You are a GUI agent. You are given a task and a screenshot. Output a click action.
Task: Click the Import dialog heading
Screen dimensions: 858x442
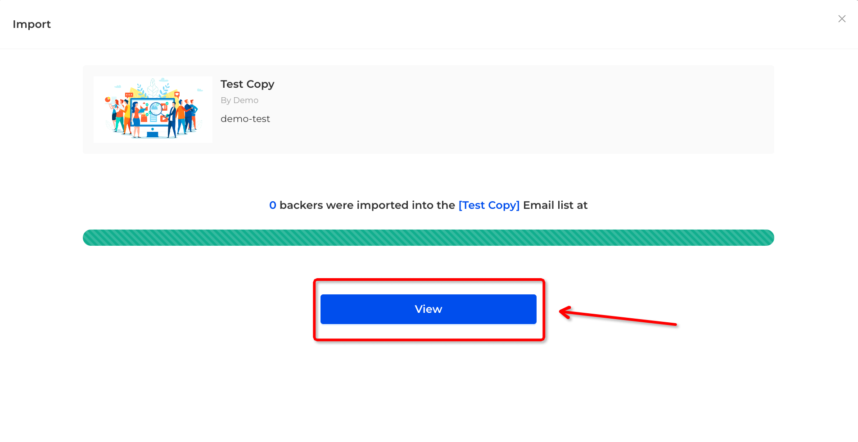pos(32,24)
